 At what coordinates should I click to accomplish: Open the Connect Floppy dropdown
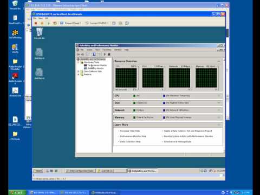tap(70, 23)
